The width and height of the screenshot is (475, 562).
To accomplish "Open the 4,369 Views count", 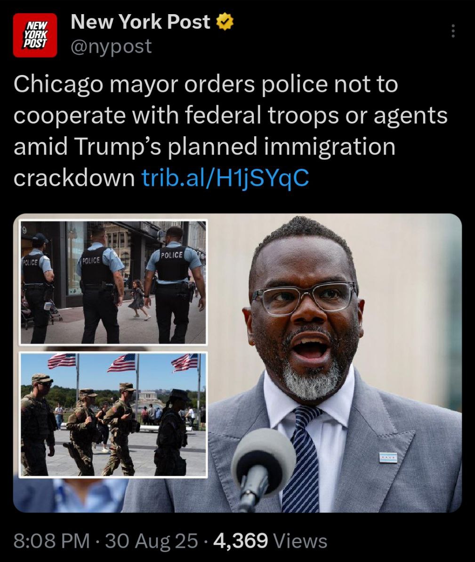I will coord(270,541).
